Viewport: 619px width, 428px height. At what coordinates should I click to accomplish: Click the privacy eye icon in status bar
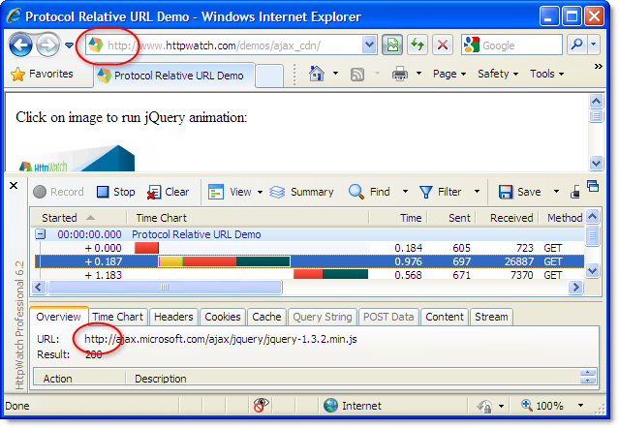[x=261, y=405]
